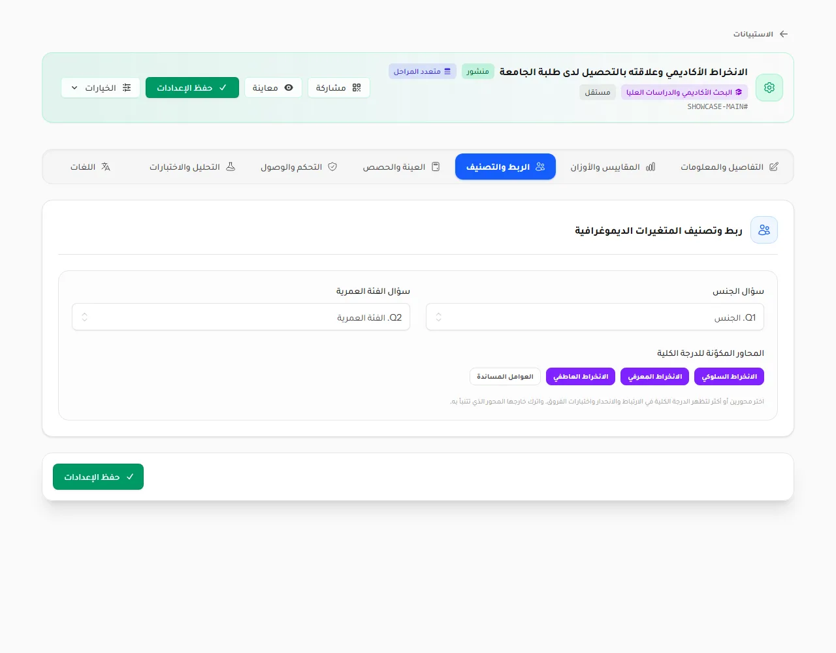Save settings with the header حفظ الإعدادات button
This screenshot has width=836, height=653.
192,88
